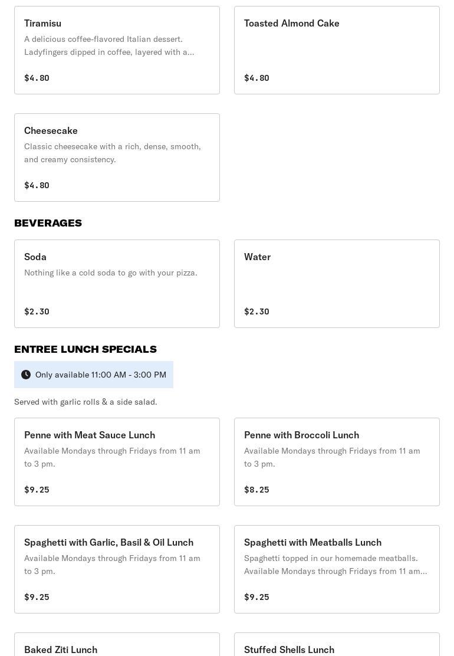
Task: Click the Tiramisu $4.80 price
Action: 37,78
